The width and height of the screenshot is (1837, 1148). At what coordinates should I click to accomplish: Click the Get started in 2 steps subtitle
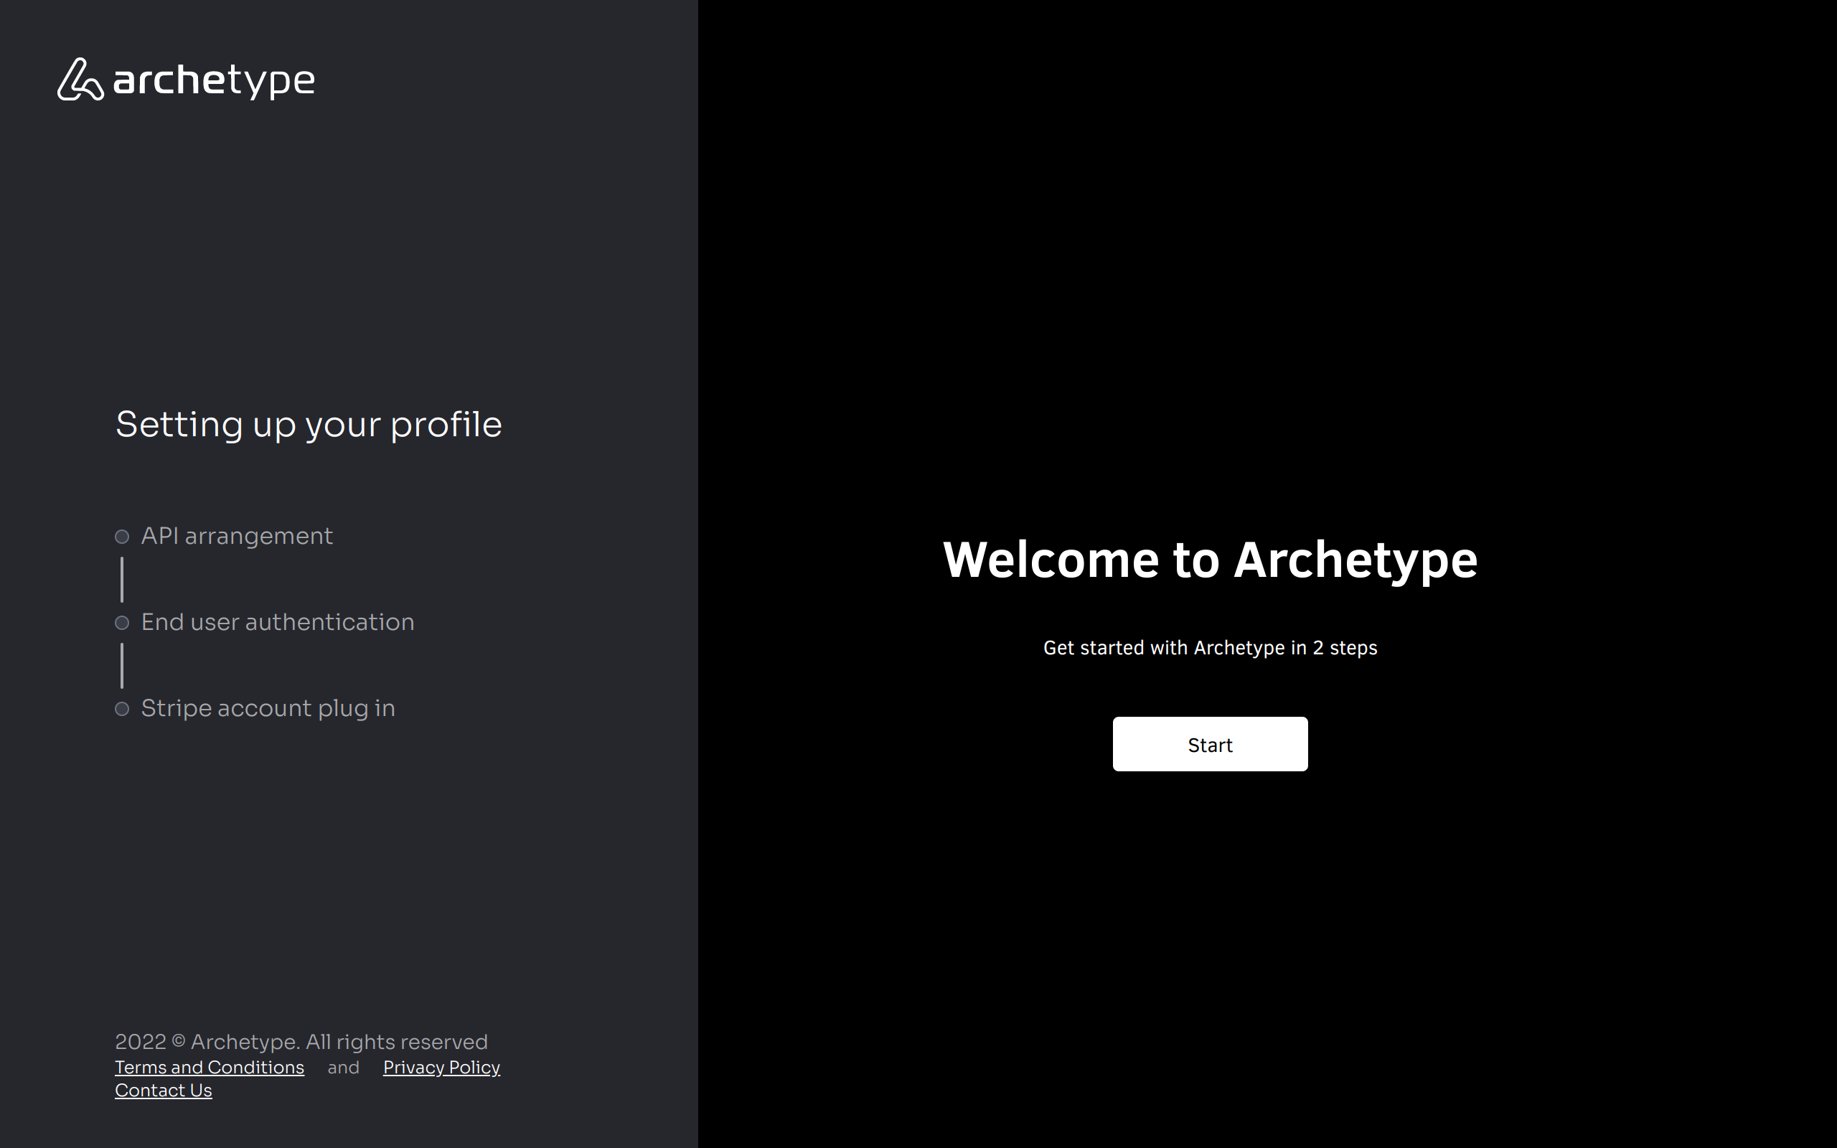click(x=1210, y=648)
